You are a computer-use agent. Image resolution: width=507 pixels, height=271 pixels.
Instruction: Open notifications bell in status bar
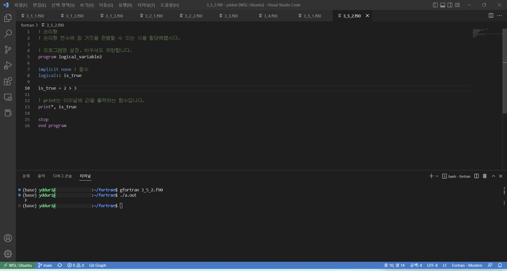[x=500, y=265]
